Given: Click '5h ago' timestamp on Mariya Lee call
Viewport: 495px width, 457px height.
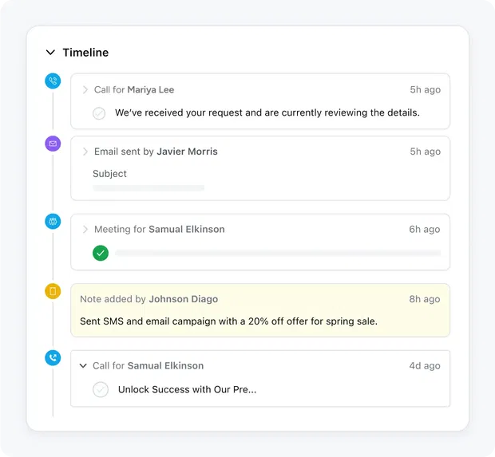Looking at the screenshot, I should click(425, 90).
